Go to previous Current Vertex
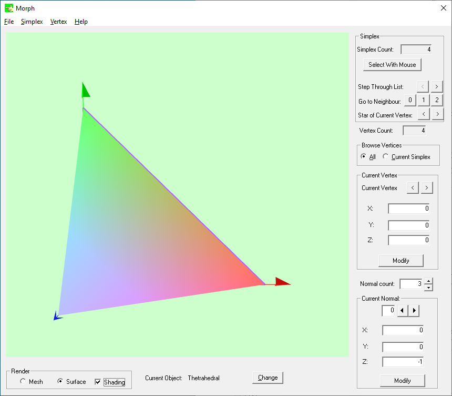 413,188
